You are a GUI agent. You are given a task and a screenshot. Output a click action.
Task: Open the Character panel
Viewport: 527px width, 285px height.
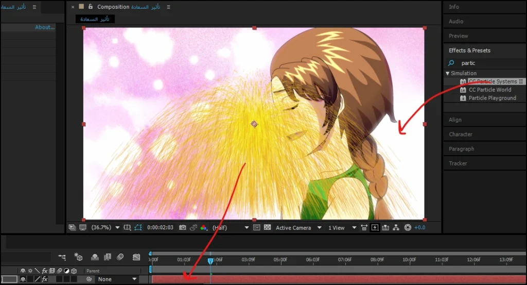click(x=461, y=135)
